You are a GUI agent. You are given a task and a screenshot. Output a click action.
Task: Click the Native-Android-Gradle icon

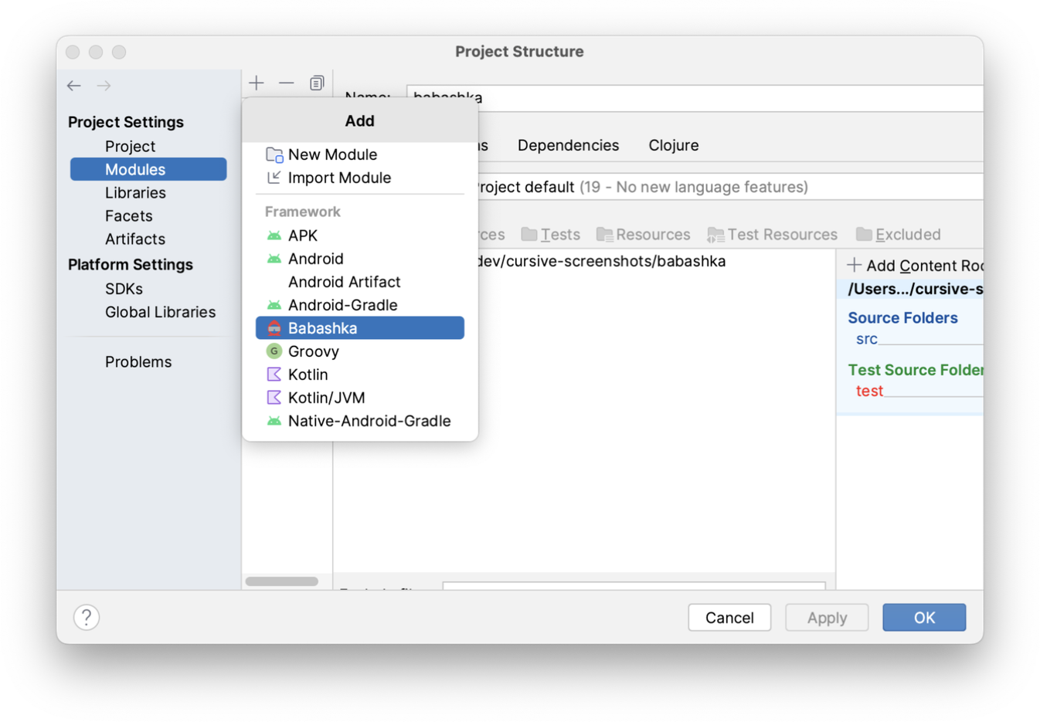click(x=274, y=421)
